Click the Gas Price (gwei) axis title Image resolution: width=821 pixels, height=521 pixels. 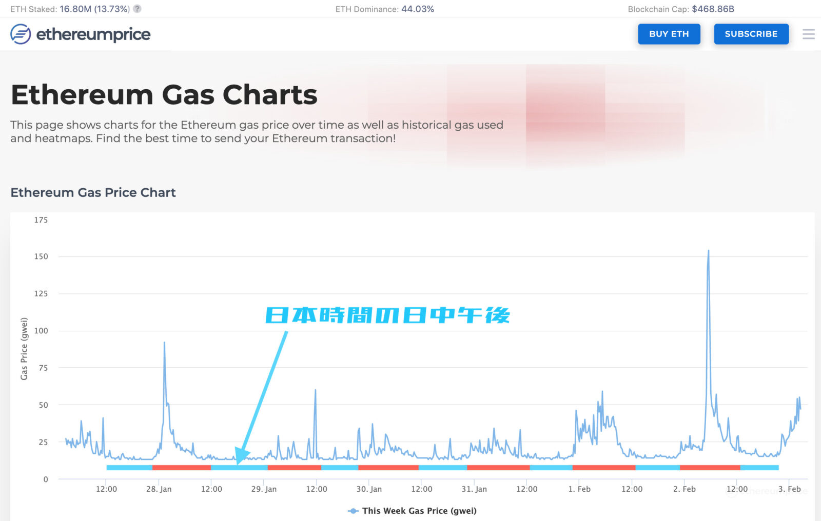click(24, 349)
